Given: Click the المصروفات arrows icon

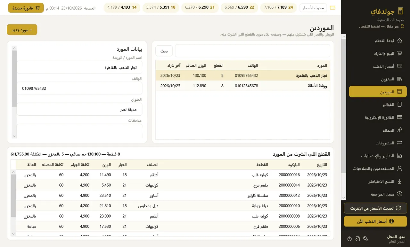Looking at the screenshot, I should [399, 143].
